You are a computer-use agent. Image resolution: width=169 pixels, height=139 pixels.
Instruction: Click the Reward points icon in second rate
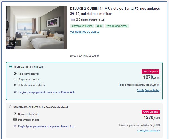[x=15, y=126]
